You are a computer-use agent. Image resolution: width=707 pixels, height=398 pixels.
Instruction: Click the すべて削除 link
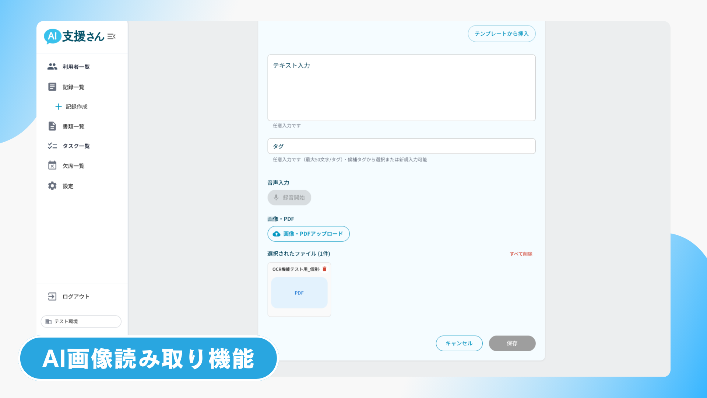coord(521,254)
